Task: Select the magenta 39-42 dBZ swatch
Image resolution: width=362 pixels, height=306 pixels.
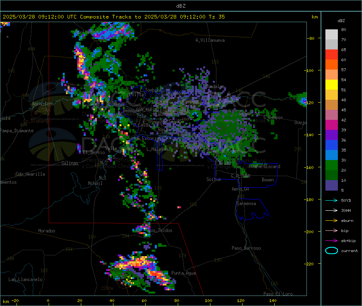Action: 331,125
